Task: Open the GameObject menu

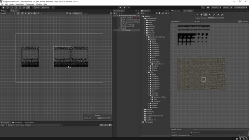Action: tap(20, 4)
